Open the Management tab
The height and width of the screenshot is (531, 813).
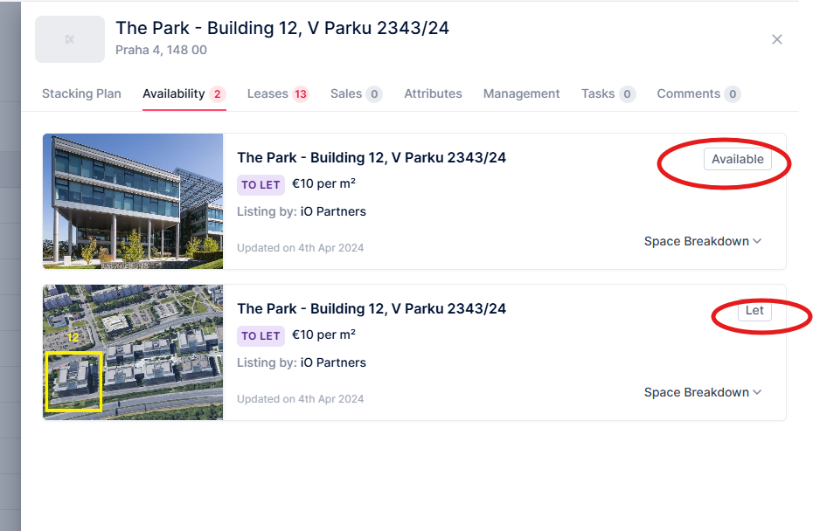(x=521, y=93)
